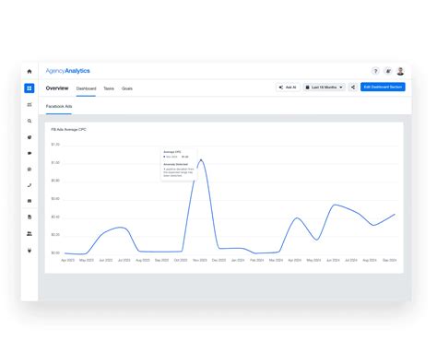Click the Nov 2023 peak data point

[201, 160]
